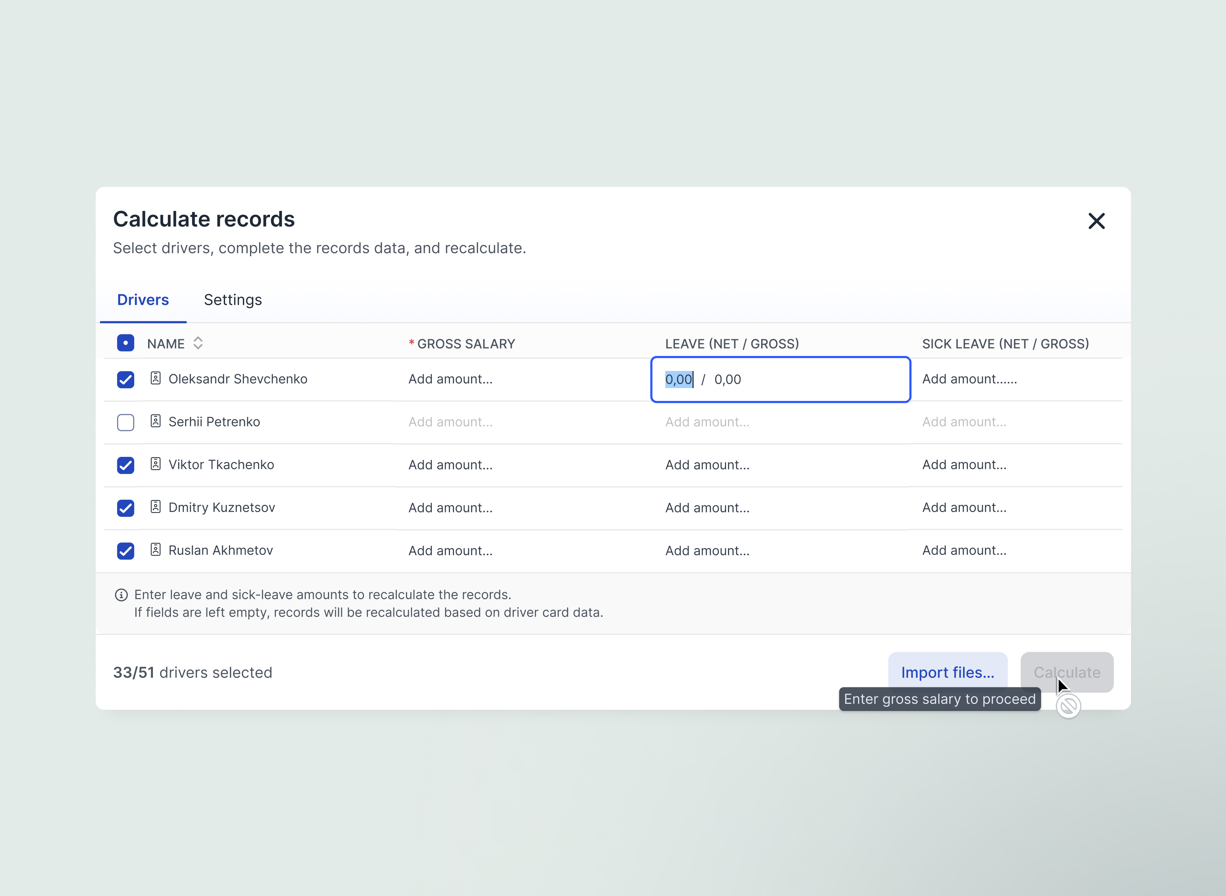Click driver card icon for Ruslan Akhmetov
Image resolution: width=1226 pixels, height=896 pixels.
(156, 550)
